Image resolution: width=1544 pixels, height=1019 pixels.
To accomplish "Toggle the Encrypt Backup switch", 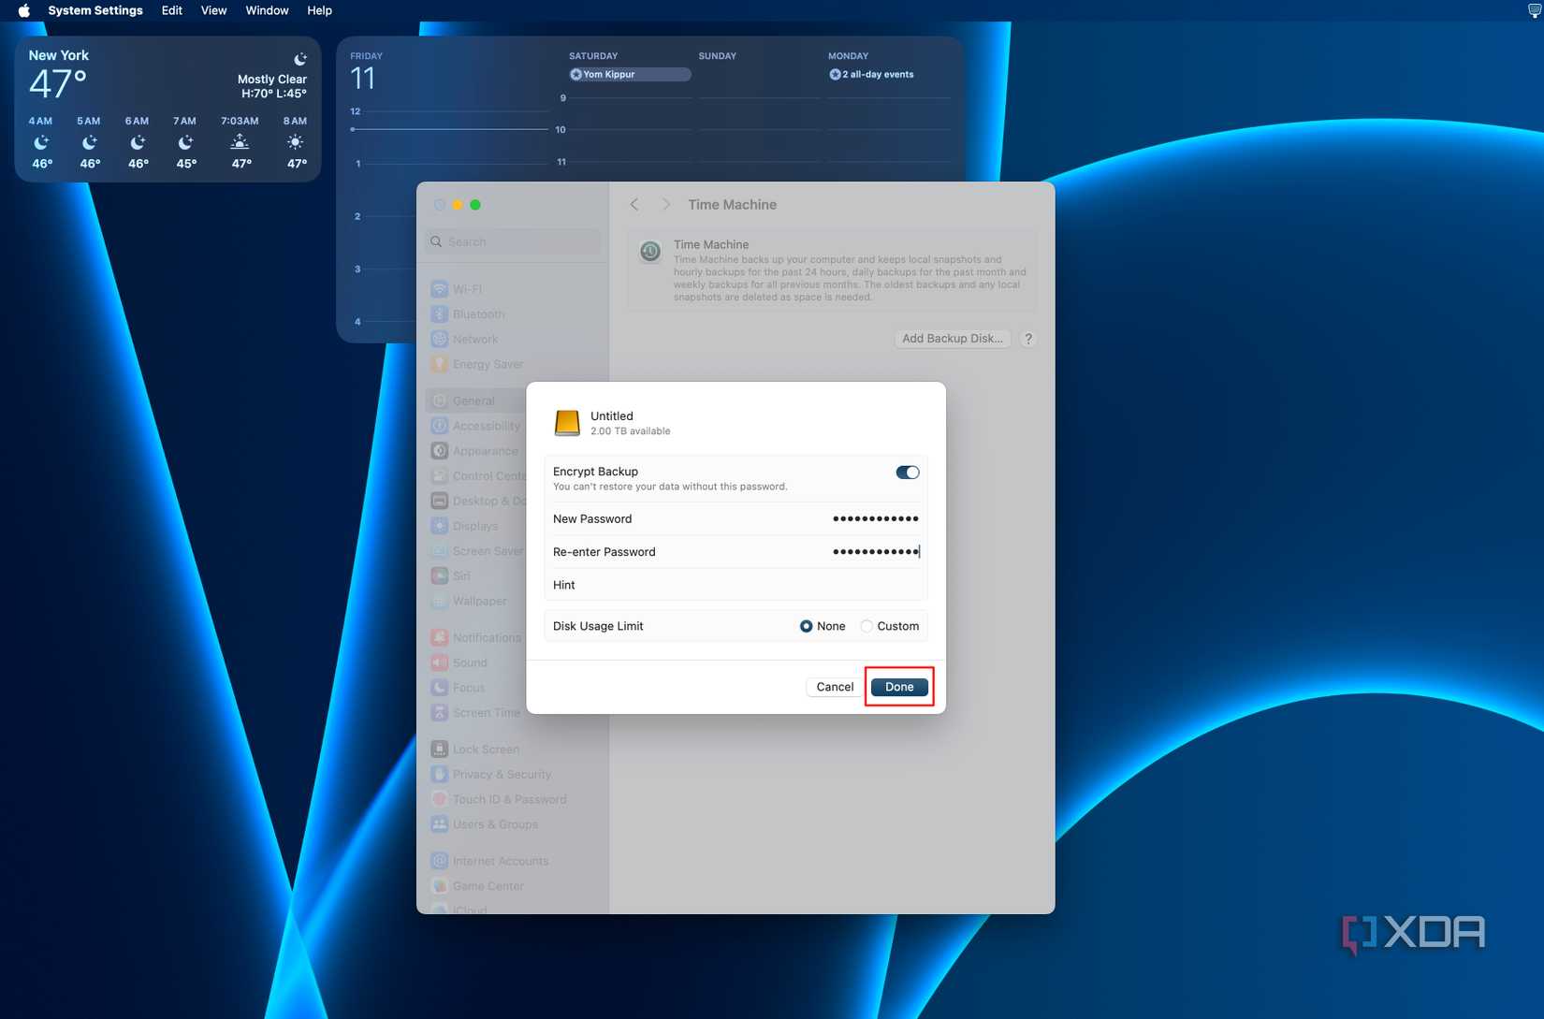I will coord(908,473).
